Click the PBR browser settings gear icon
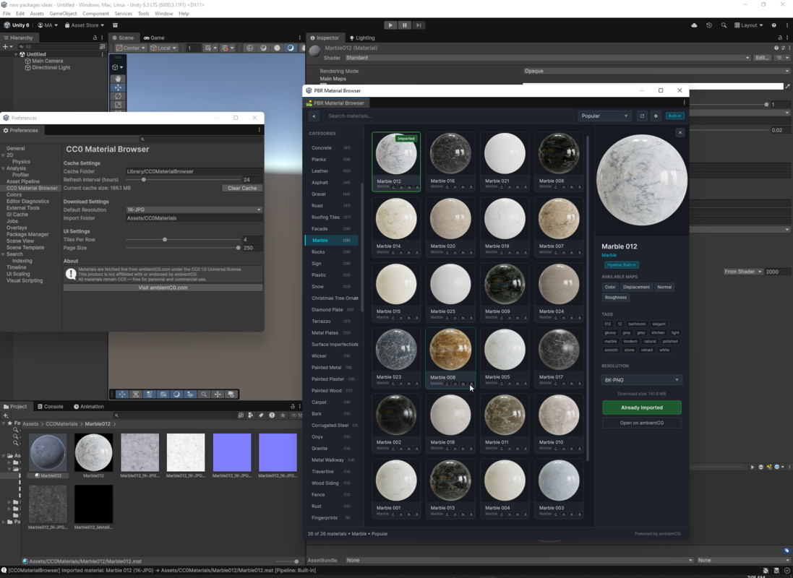Screen dimensions: 793x578 (x=656, y=116)
